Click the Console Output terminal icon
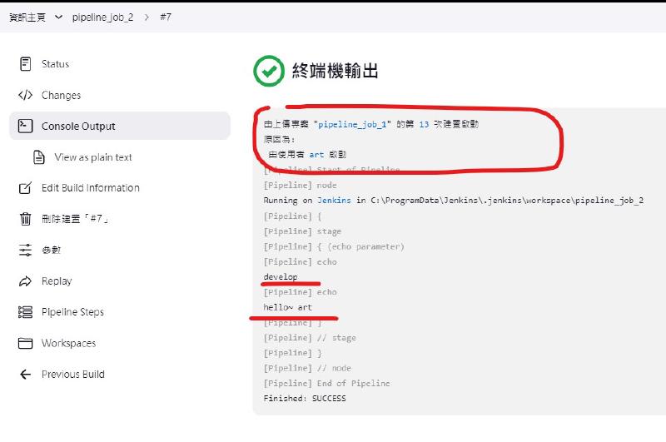This screenshot has width=666, height=442. tap(25, 127)
